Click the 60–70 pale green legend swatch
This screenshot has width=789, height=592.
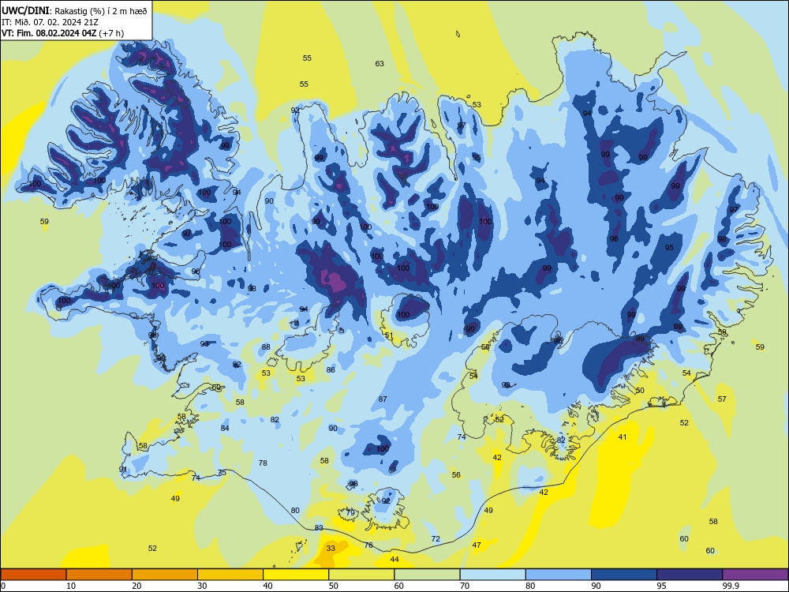(x=427, y=575)
